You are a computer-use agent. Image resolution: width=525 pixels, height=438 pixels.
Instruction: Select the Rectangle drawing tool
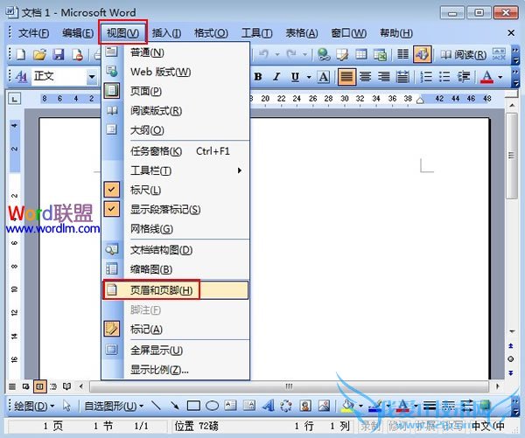coord(193,406)
